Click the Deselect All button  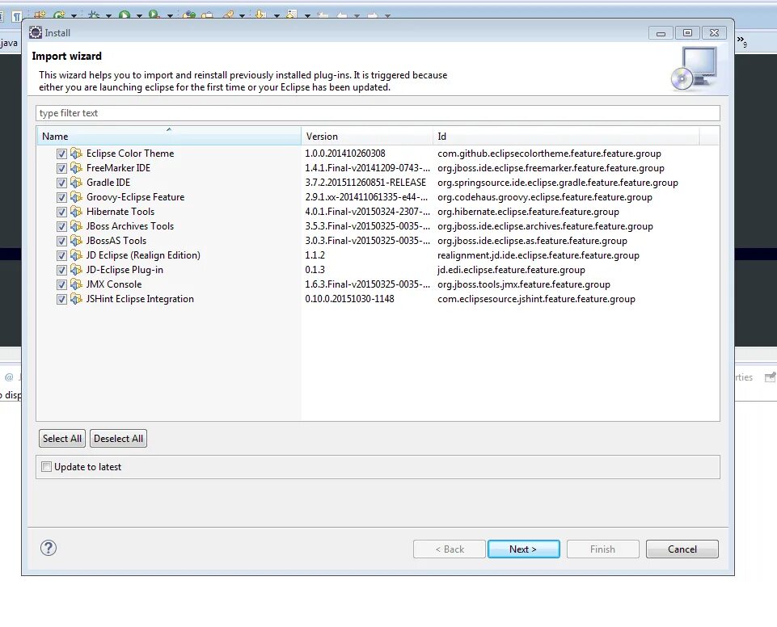tap(118, 438)
